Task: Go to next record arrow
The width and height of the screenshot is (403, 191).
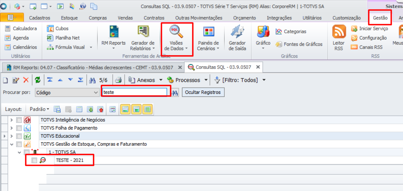Action: pos(71,80)
